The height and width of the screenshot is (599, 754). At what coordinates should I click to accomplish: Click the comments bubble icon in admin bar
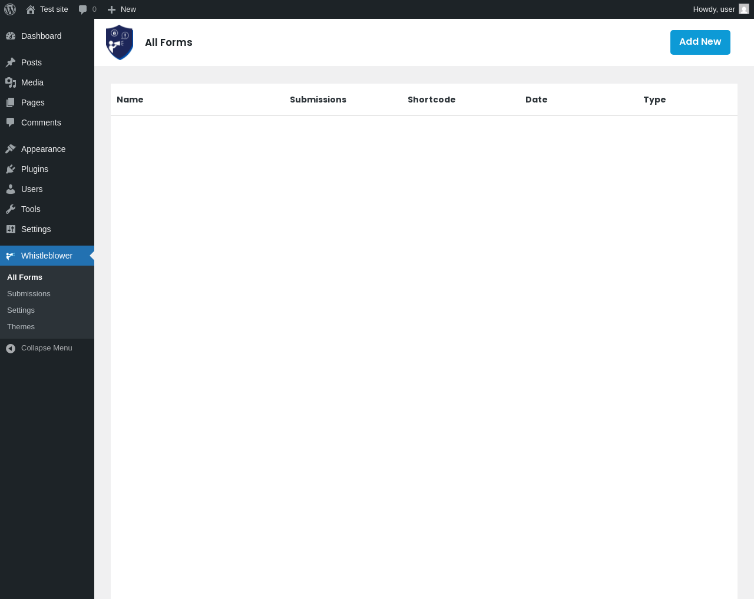tap(83, 9)
